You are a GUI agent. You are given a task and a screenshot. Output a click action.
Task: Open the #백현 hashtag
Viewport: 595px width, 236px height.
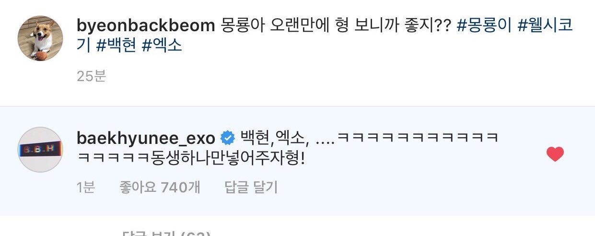pyautogui.click(x=117, y=46)
